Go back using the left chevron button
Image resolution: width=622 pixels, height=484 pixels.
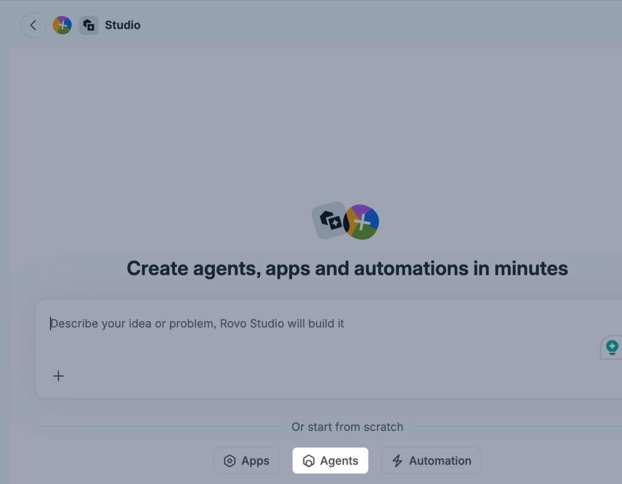pos(33,25)
